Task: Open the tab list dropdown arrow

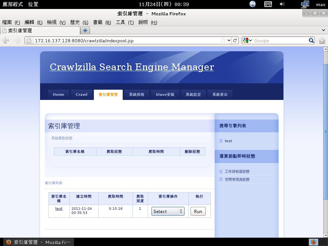Action: (324, 30)
